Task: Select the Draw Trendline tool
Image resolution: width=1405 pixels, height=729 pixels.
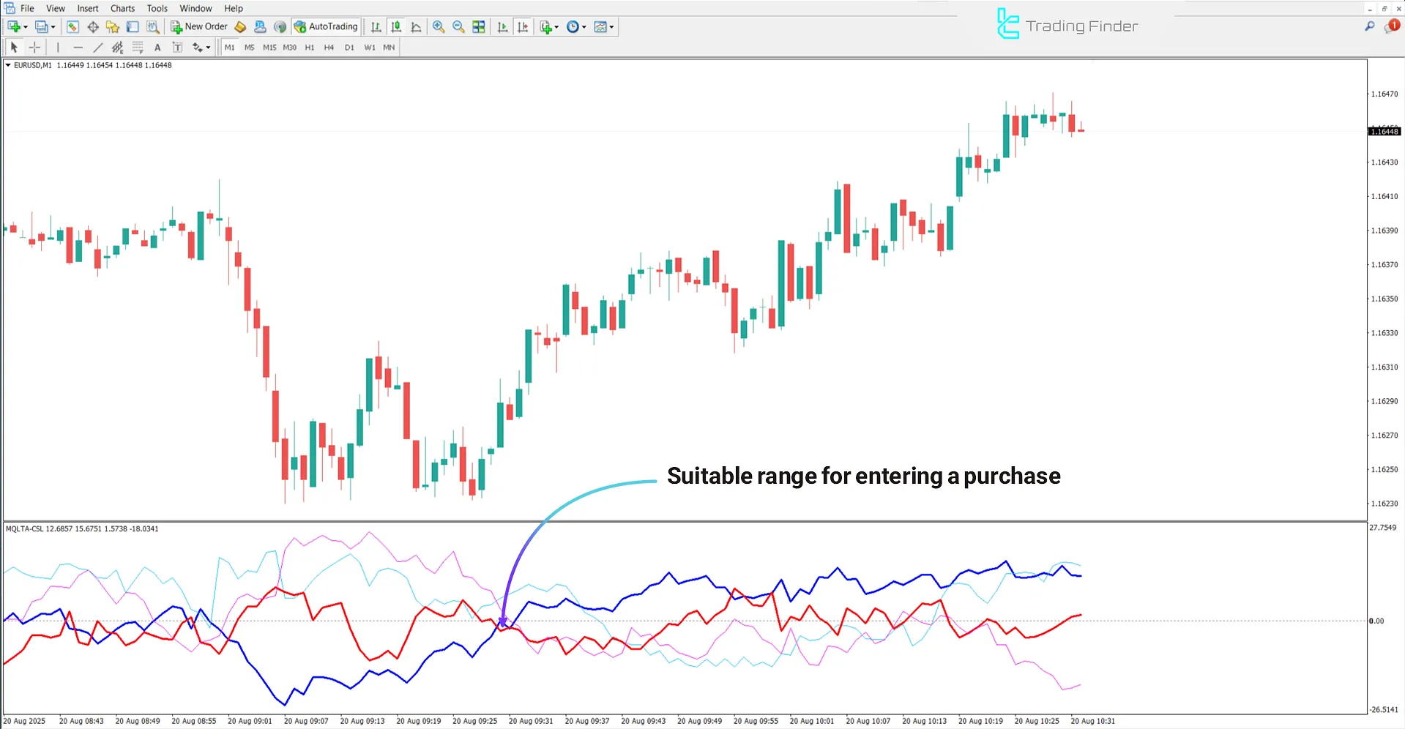Action: click(x=97, y=48)
